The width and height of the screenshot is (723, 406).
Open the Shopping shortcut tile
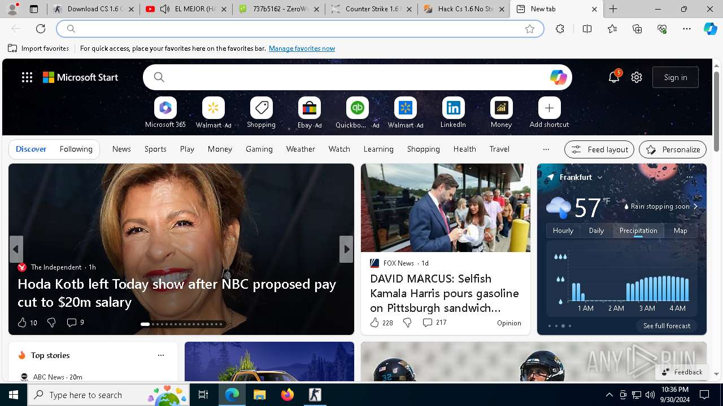[x=261, y=113]
